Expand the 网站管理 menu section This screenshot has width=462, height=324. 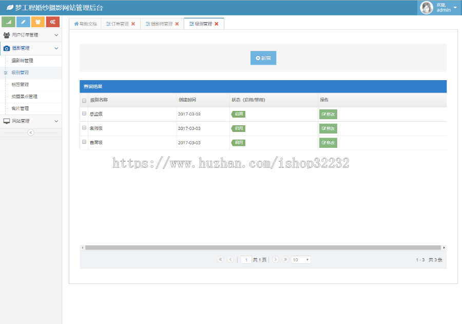31,121
